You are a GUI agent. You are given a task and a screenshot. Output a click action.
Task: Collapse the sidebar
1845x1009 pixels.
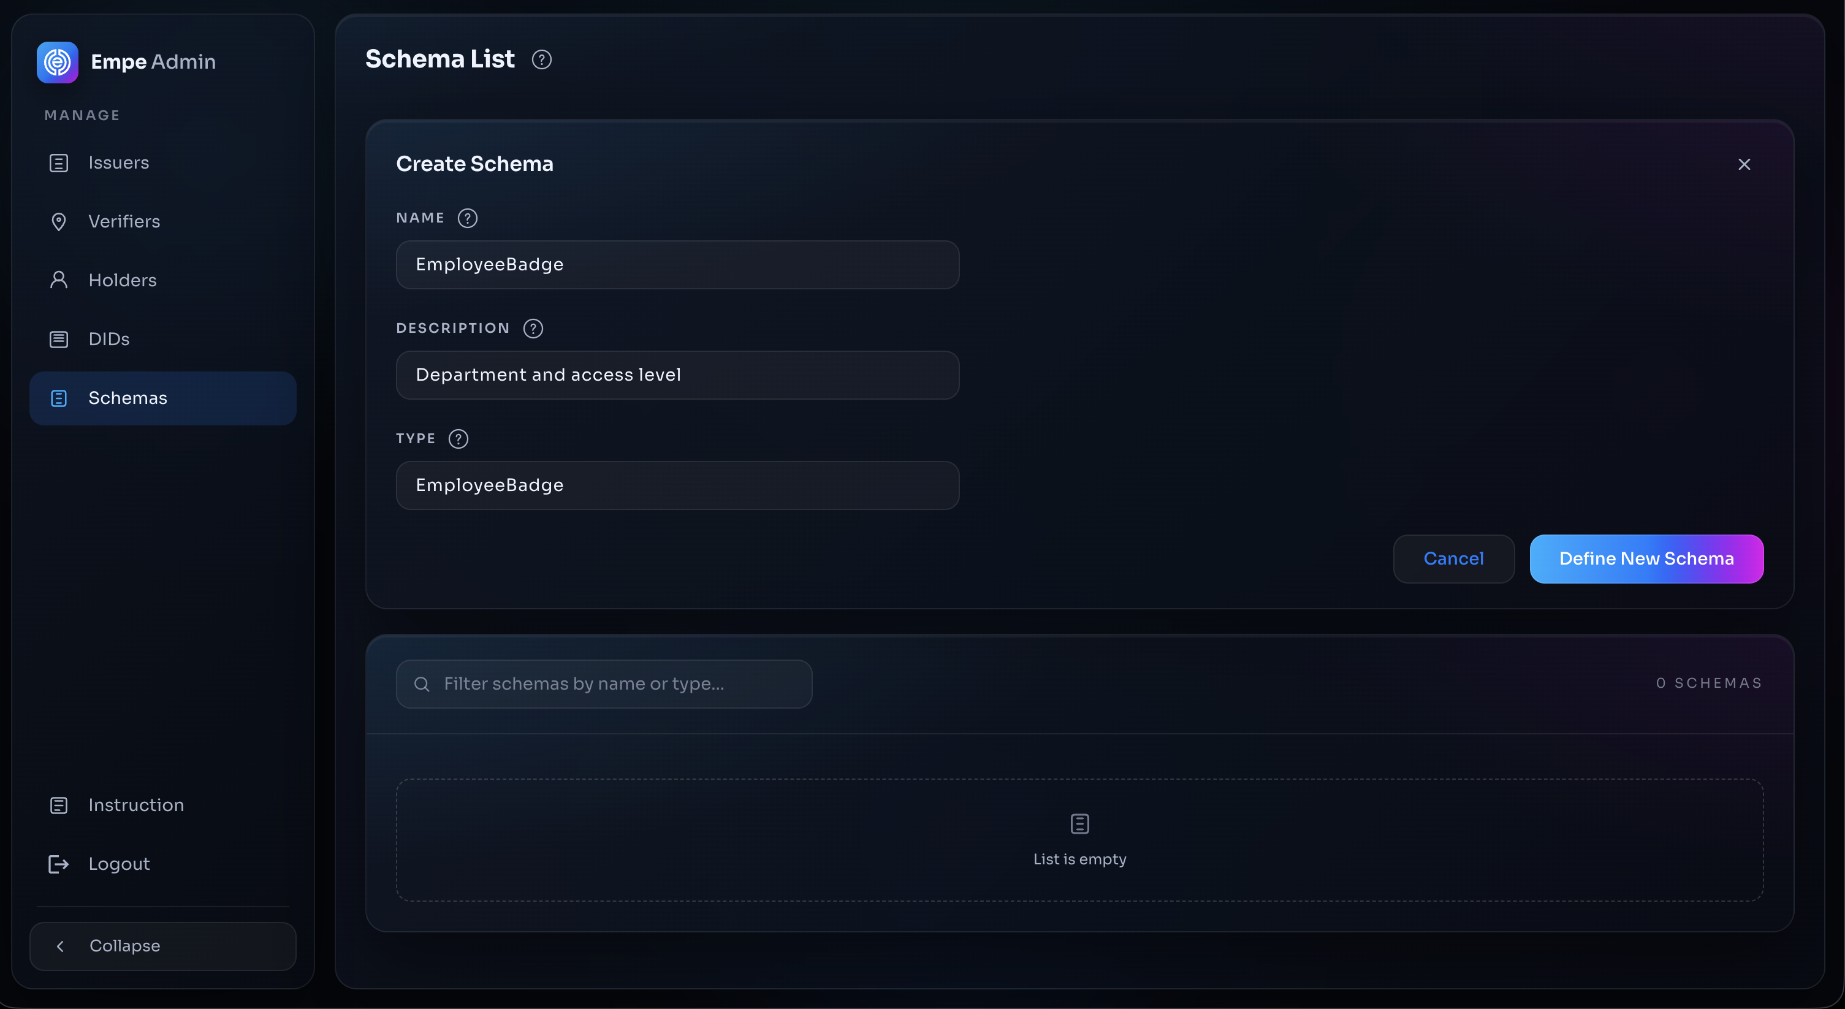162,946
